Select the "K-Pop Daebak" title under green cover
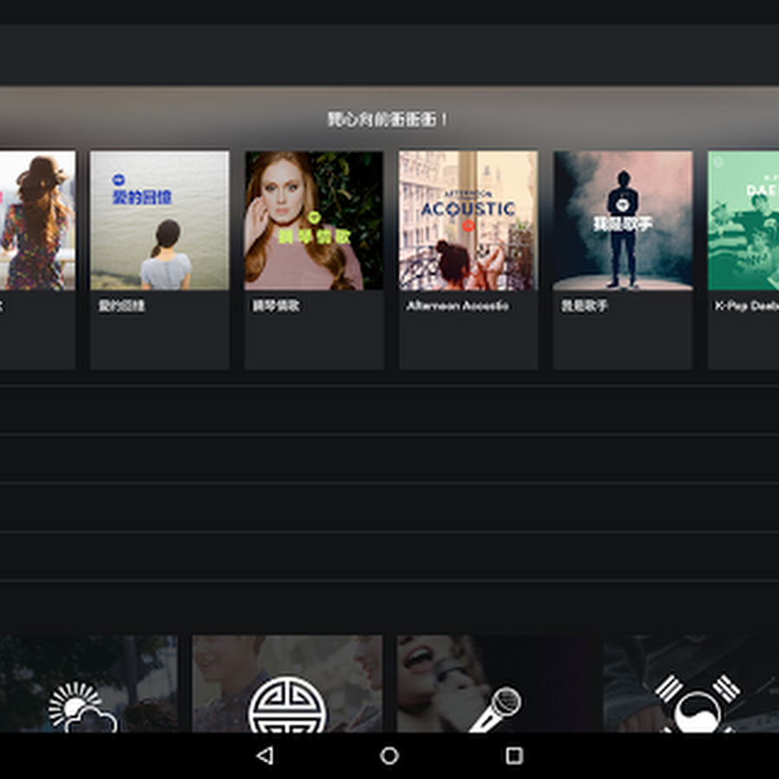The image size is (779, 779). click(747, 306)
